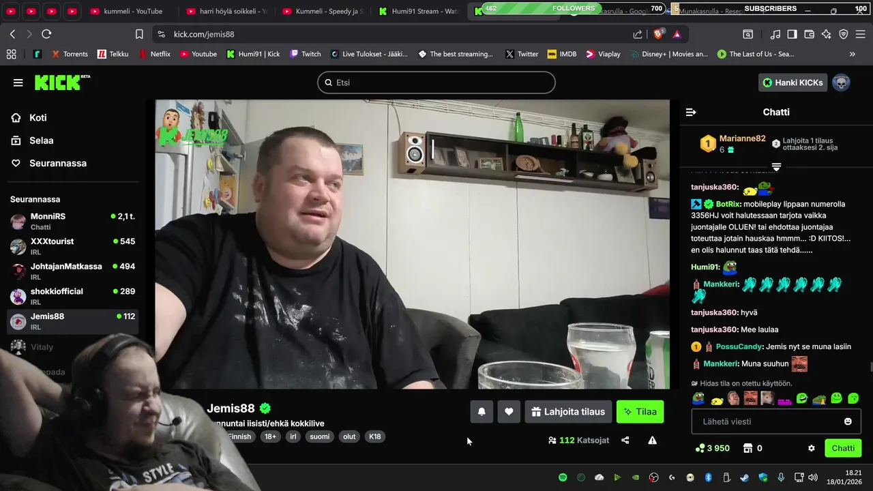Expand hidden bookmarks chevron
Screen dimensions: 873x491
(x=852, y=54)
